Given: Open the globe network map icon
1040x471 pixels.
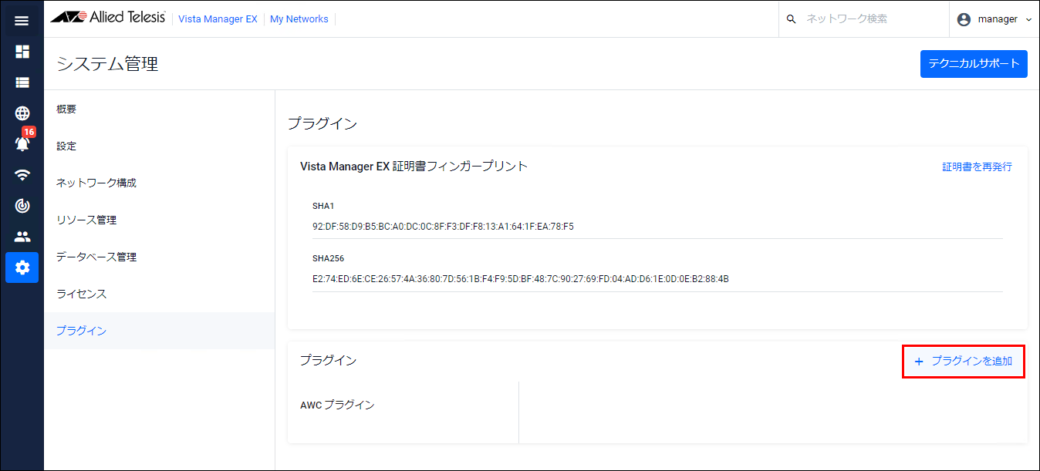Looking at the screenshot, I should tap(22, 113).
